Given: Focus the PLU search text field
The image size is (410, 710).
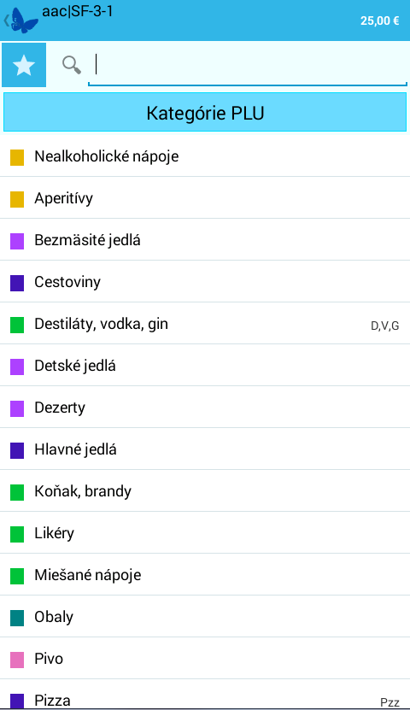Looking at the screenshot, I should tap(248, 66).
